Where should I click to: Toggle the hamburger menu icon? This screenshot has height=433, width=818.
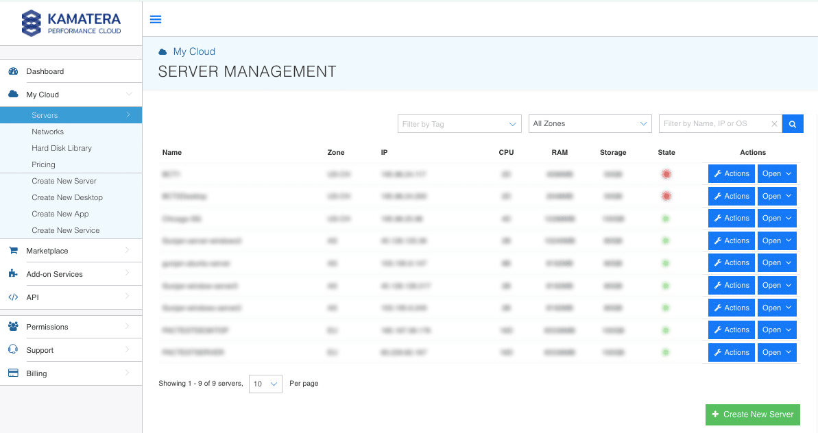click(x=156, y=19)
